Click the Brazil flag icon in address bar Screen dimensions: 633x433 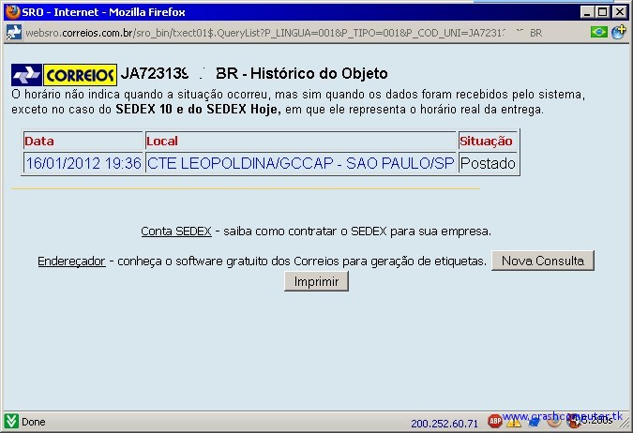[x=598, y=32]
